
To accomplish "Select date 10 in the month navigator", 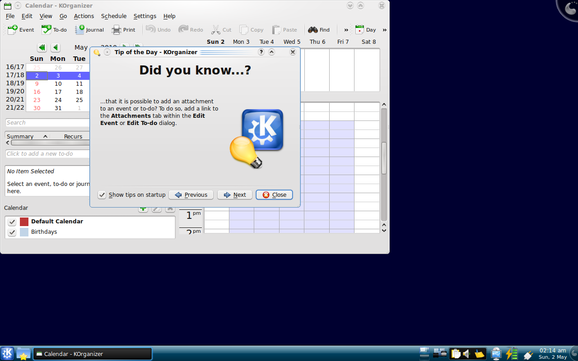I will tap(58, 83).
